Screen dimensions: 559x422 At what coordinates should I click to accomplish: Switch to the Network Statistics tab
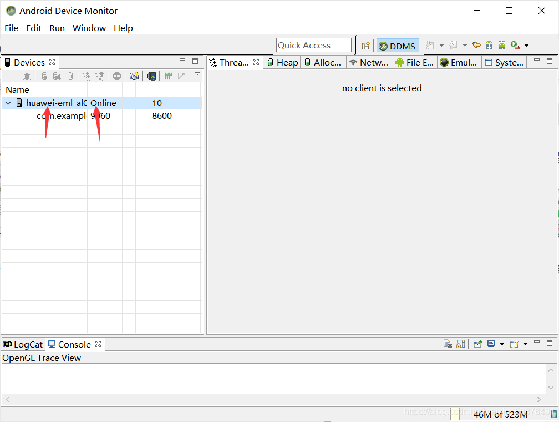(x=369, y=63)
